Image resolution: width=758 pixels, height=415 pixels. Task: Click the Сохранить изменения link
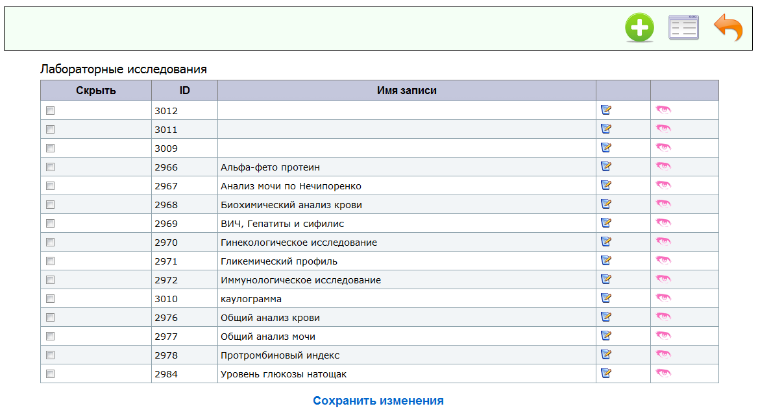coord(378,401)
